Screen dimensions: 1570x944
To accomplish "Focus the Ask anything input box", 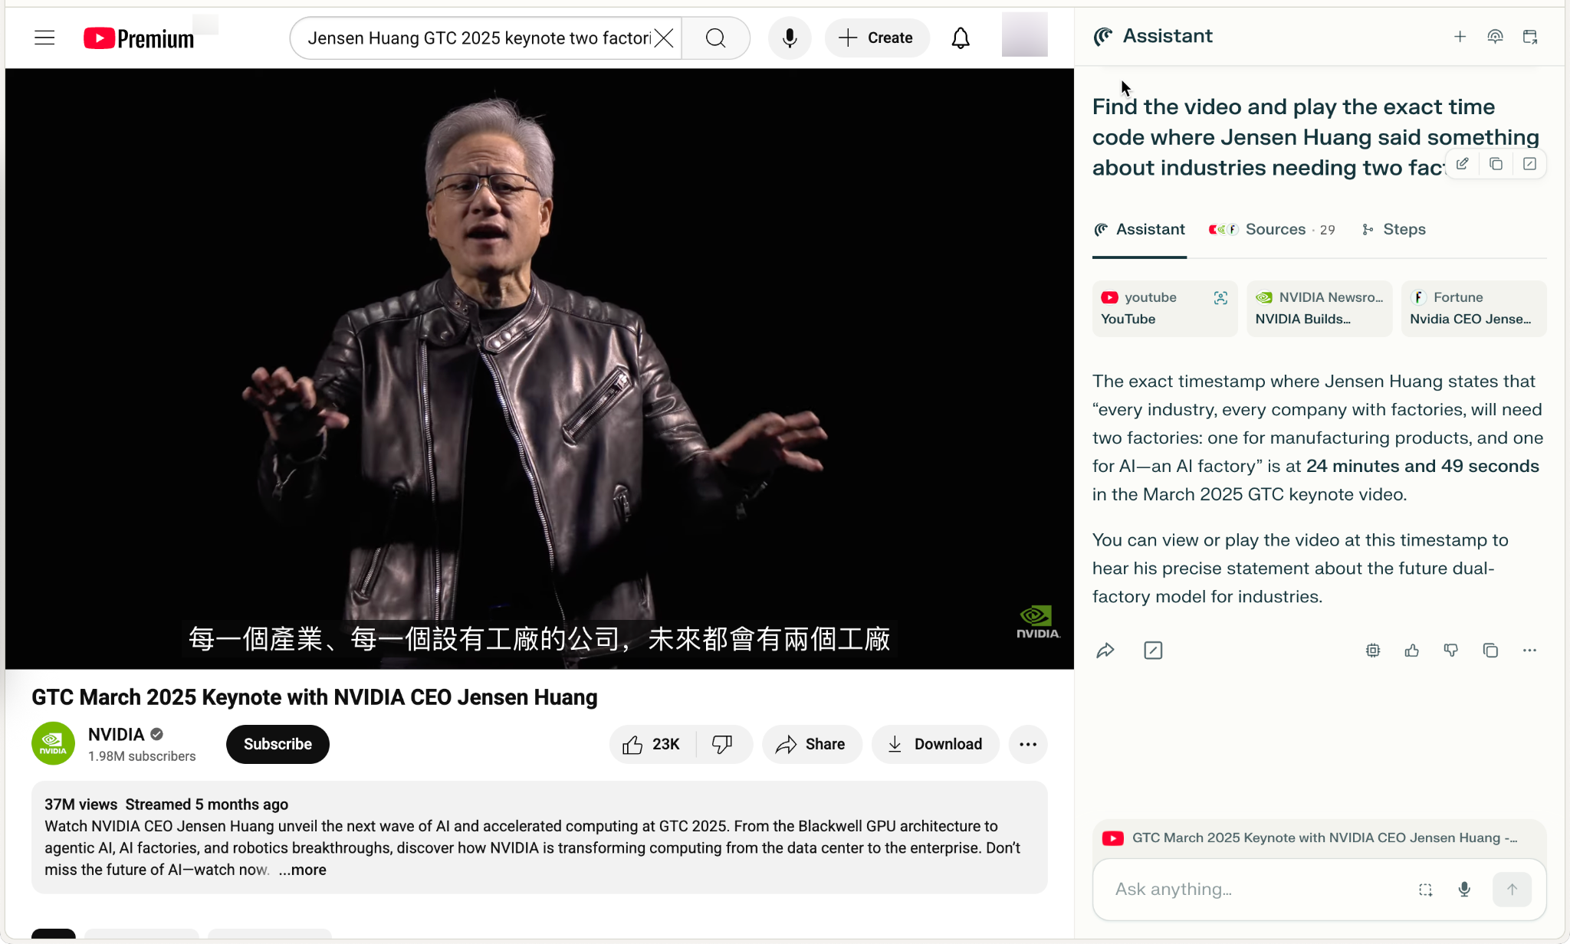I will coord(1257,889).
